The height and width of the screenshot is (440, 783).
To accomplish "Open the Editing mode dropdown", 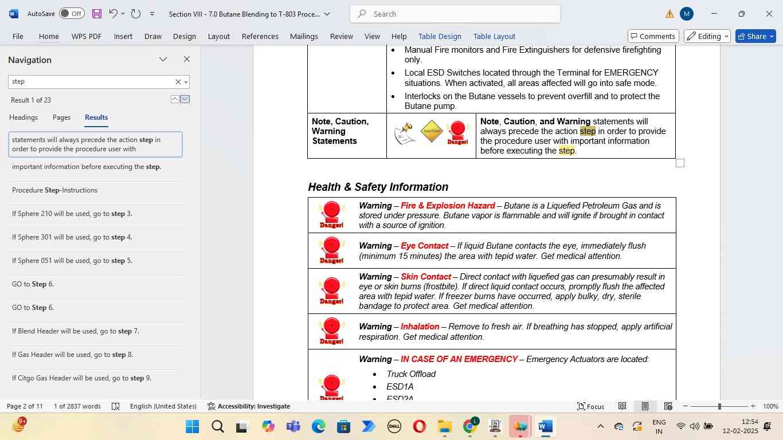I will click(707, 36).
